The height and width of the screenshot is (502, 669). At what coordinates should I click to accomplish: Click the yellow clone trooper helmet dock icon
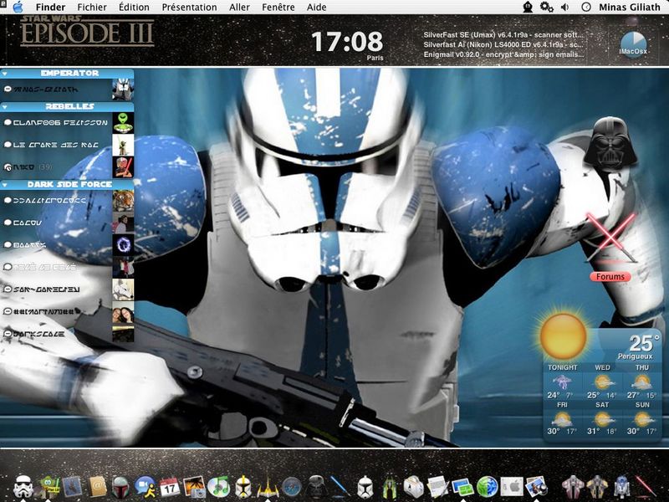[243, 487]
